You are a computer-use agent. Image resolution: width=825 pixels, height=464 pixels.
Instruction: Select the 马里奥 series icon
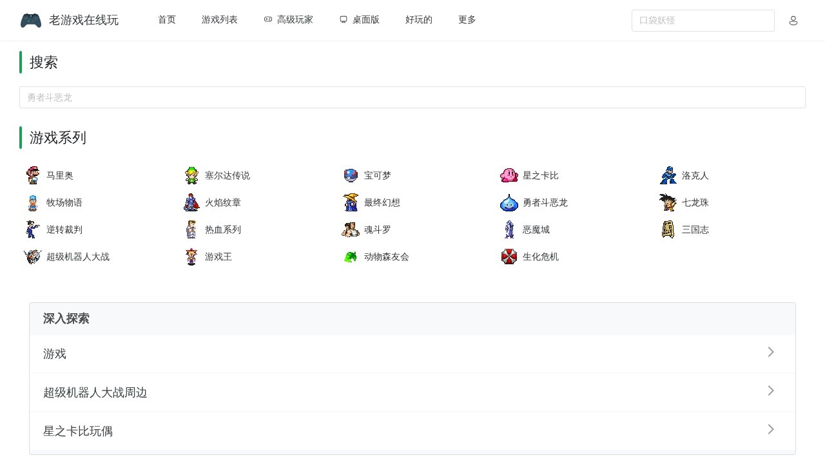(32, 175)
